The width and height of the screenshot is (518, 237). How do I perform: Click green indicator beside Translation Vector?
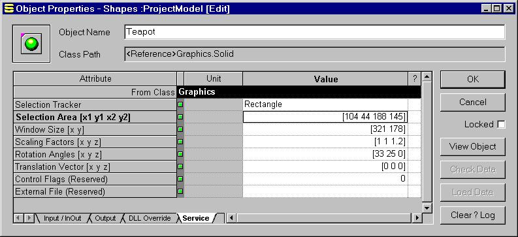point(180,166)
